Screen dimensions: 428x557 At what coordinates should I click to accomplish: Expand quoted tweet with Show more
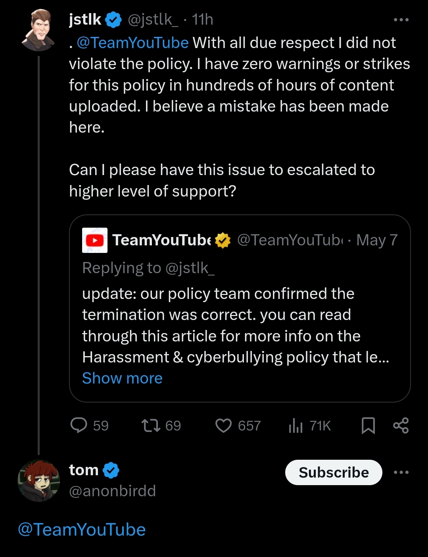click(122, 378)
